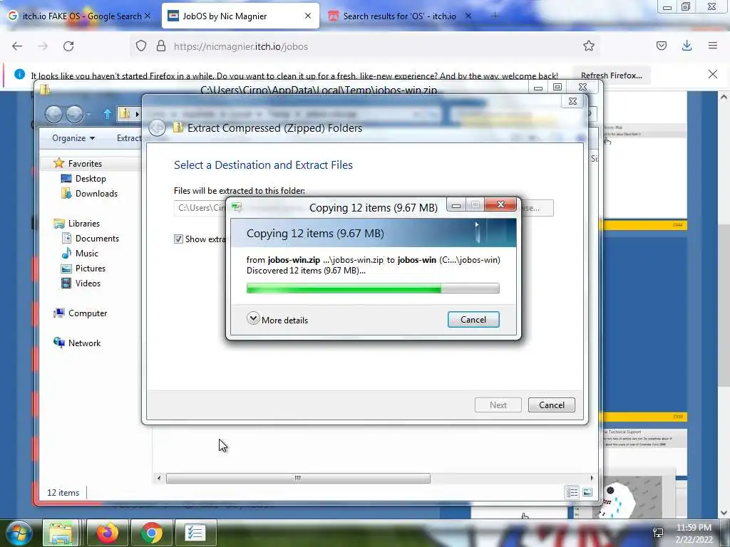Click Explorer horizontal scrollbar thumb
The width and height of the screenshot is (730, 547).
click(x=298, y=478)
